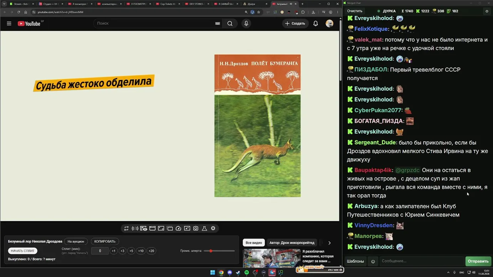The width and height of the screenshot is (493, 277).
Task: Start voice search with the microphone icon
Action: [x=246, y=23]
